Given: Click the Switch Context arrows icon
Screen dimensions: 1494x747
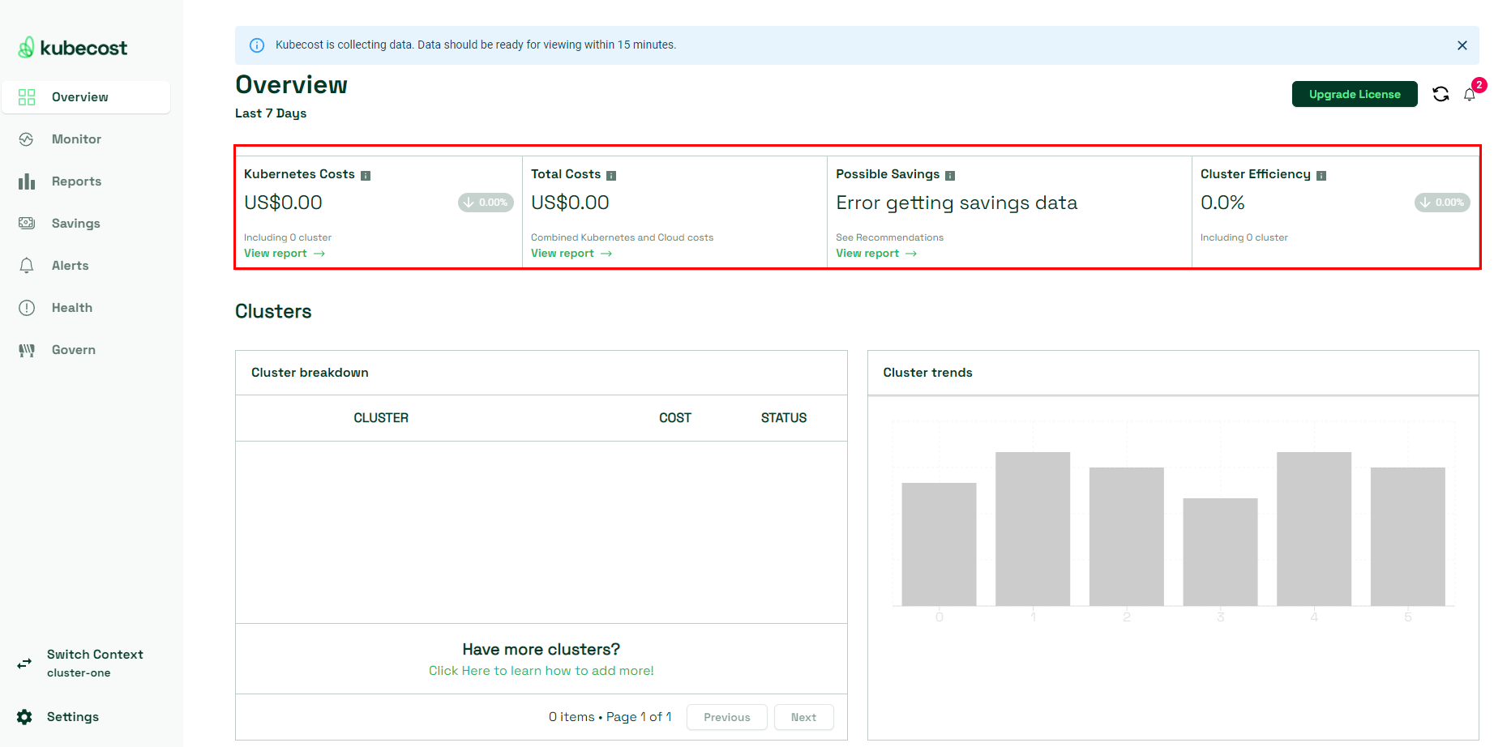Looking at the screenshot, I should 25,663.
